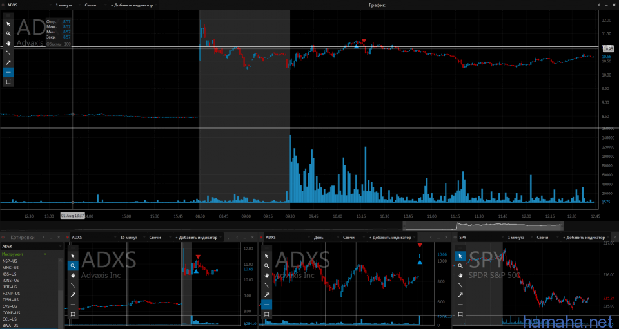Open the 1 минута interval dropdown in top chart
Image resolution: width=619 pixels, height=329 pixels.
[66, 5]
